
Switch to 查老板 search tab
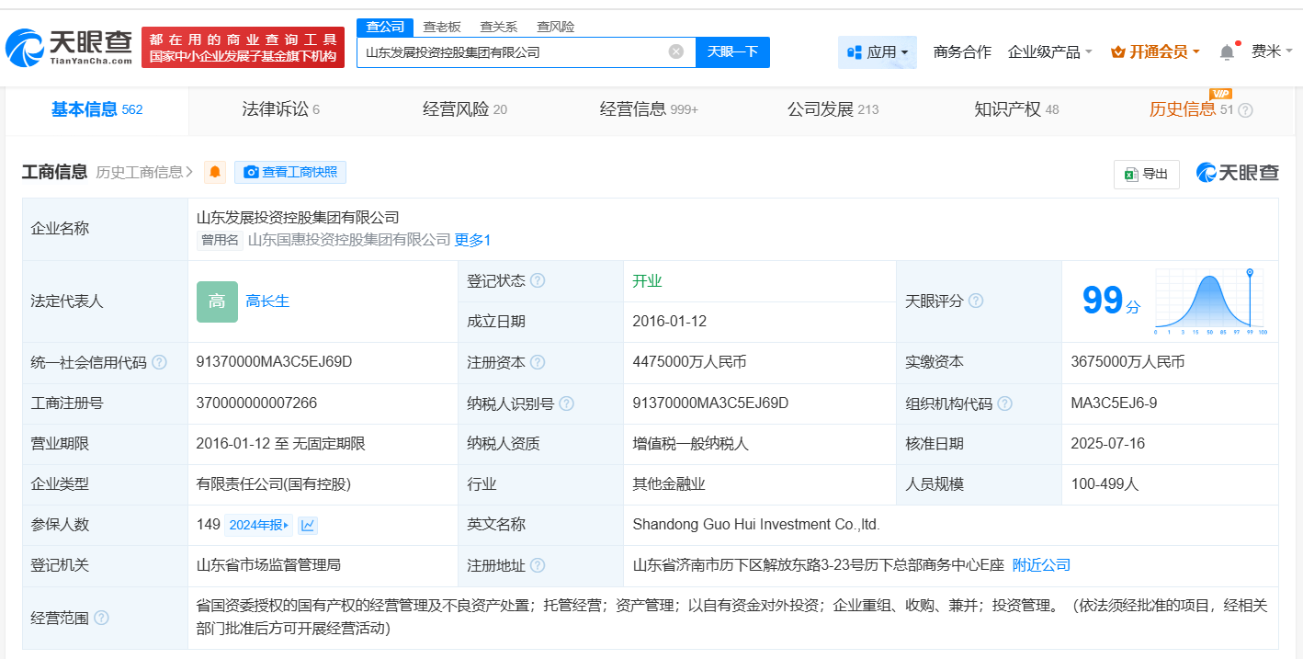442,27
